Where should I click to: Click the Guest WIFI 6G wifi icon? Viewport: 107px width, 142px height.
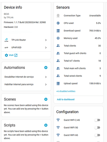58,135
